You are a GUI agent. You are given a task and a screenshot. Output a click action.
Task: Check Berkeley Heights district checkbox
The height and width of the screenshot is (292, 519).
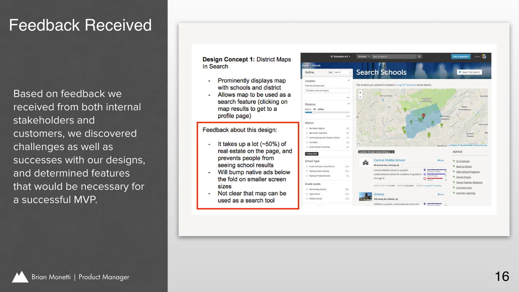coord(307,128)
